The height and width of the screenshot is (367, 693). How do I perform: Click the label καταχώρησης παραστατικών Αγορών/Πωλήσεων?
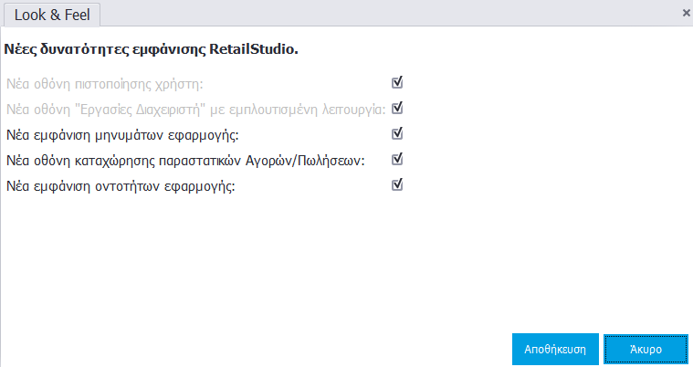pyautogui.click(x=228, y=161)
